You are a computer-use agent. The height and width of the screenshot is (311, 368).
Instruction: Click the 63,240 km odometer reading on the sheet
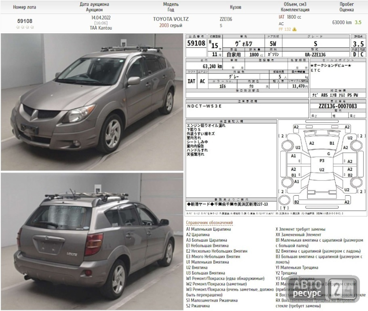212,66
